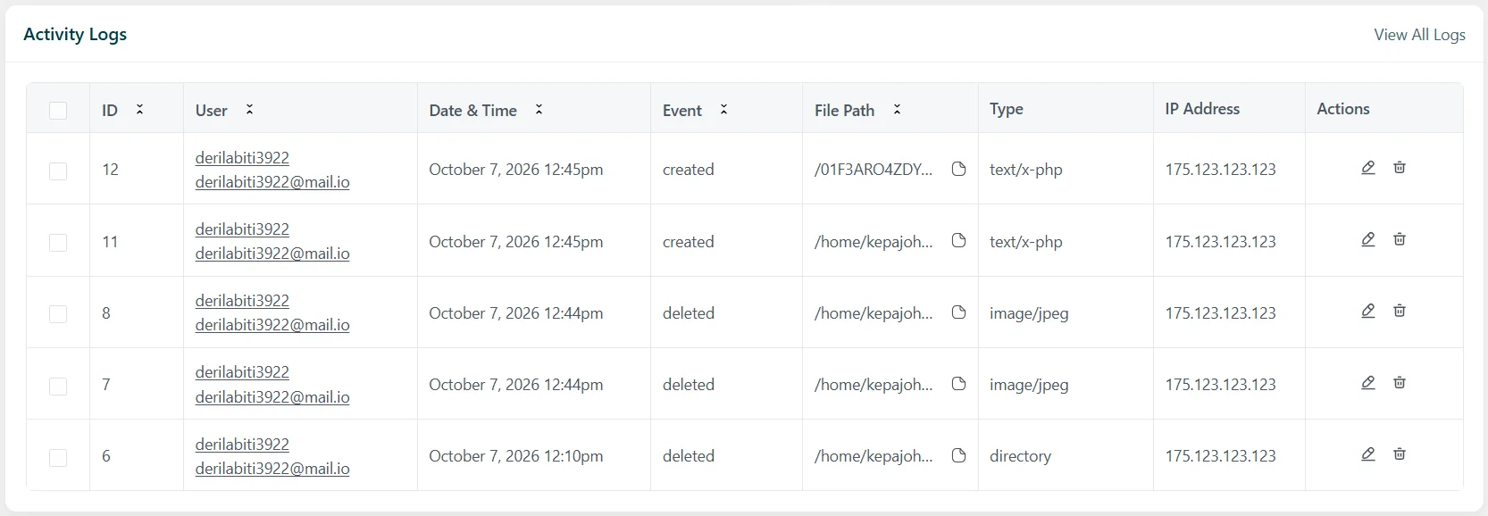Image resolution: width=1488 pixels, height=516 pixels.
Task: Open user derilabiti3922 in row ID 7
Action: pos(242,371)
